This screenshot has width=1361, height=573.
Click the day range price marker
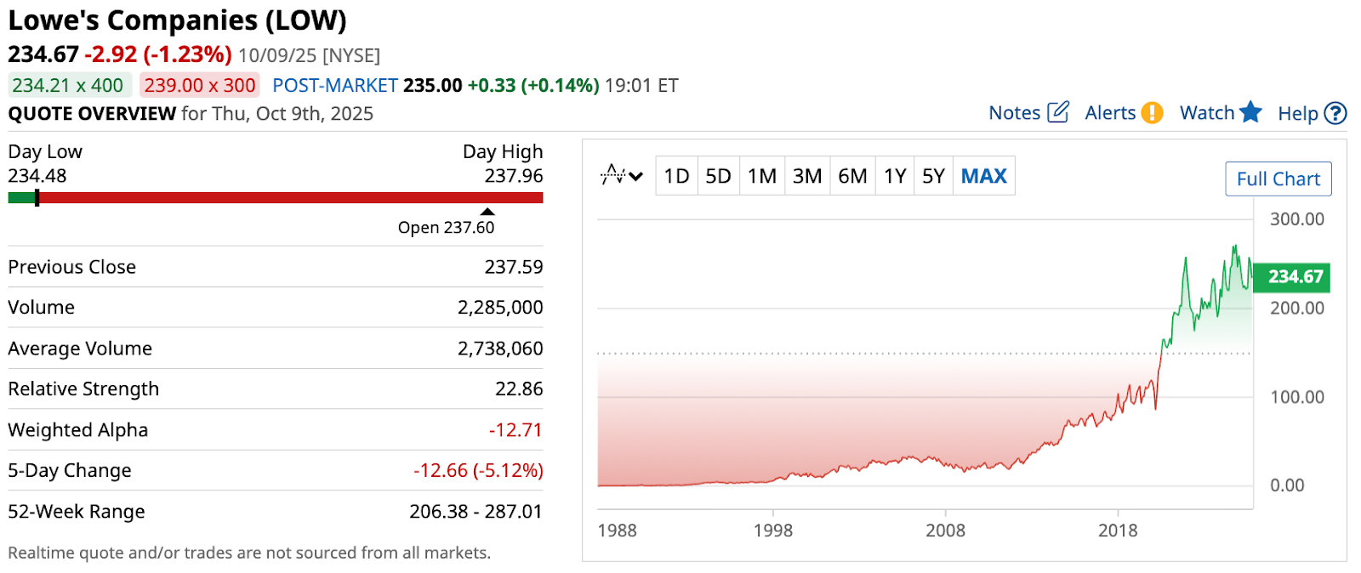(37, 198)
